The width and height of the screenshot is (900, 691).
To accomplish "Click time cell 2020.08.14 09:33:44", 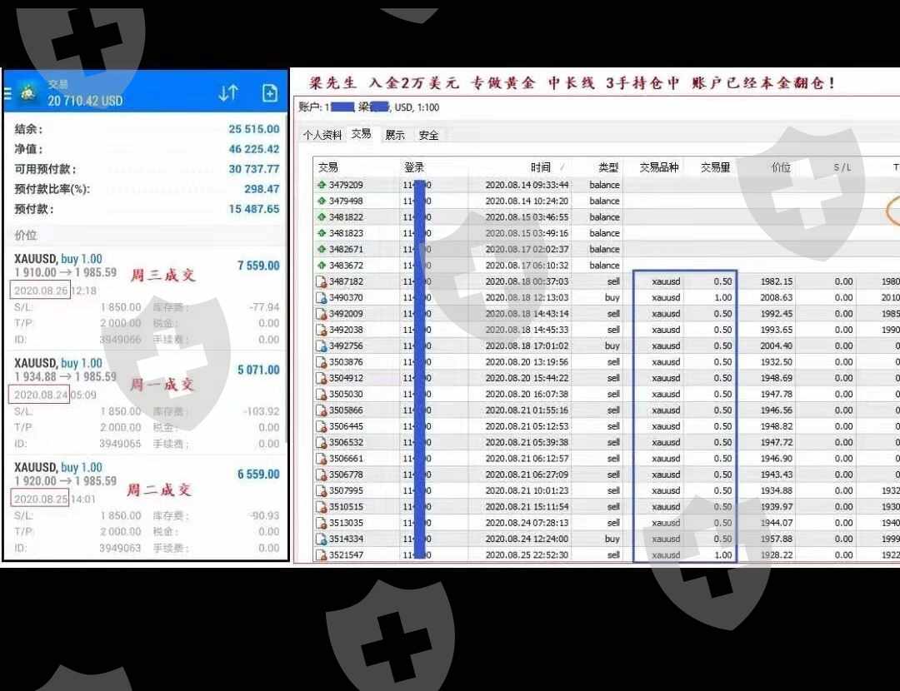I will coord(527,185).
